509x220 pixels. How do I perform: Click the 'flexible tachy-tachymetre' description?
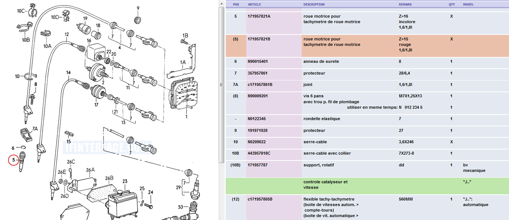tap(329, 199)
